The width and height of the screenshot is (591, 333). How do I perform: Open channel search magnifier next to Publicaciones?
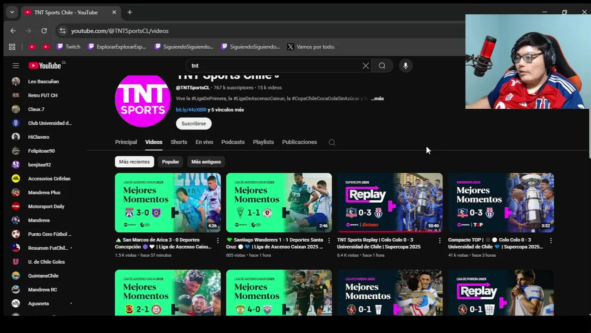[332, 142]
